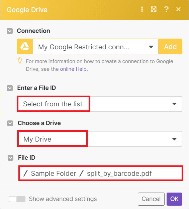
Task: Collapse the Connection field toggle
Action: coord(10,31)
